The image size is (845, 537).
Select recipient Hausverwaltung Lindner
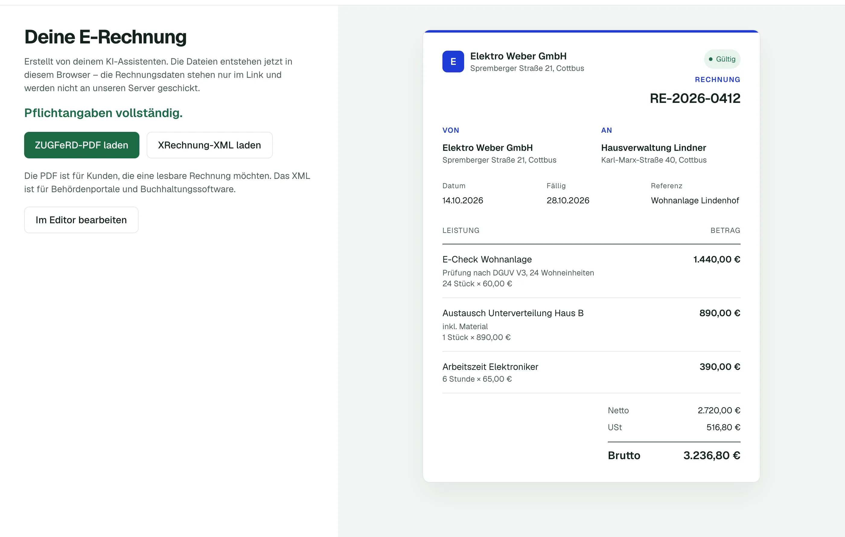(653, 148)
